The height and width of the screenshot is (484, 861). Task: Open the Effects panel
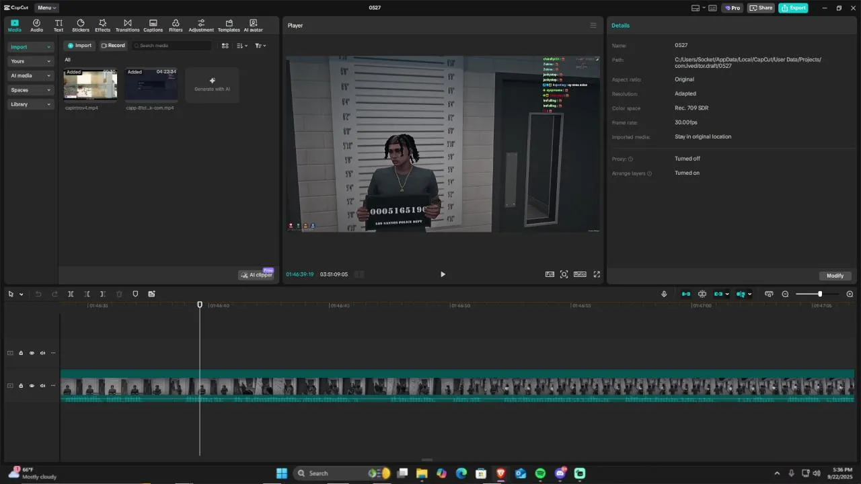(102, 26)
